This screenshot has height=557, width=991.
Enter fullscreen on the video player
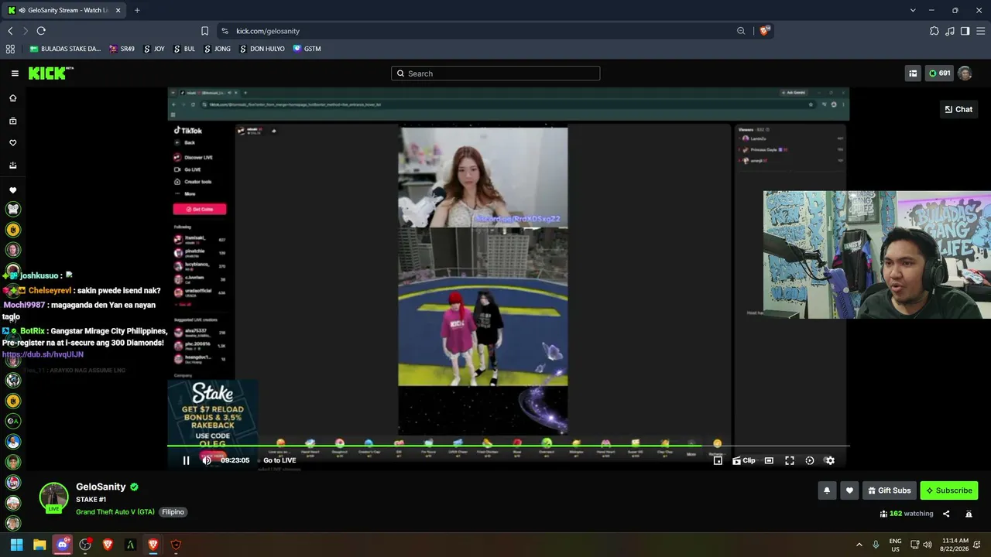pyautogui.click(x=790, y=460)
